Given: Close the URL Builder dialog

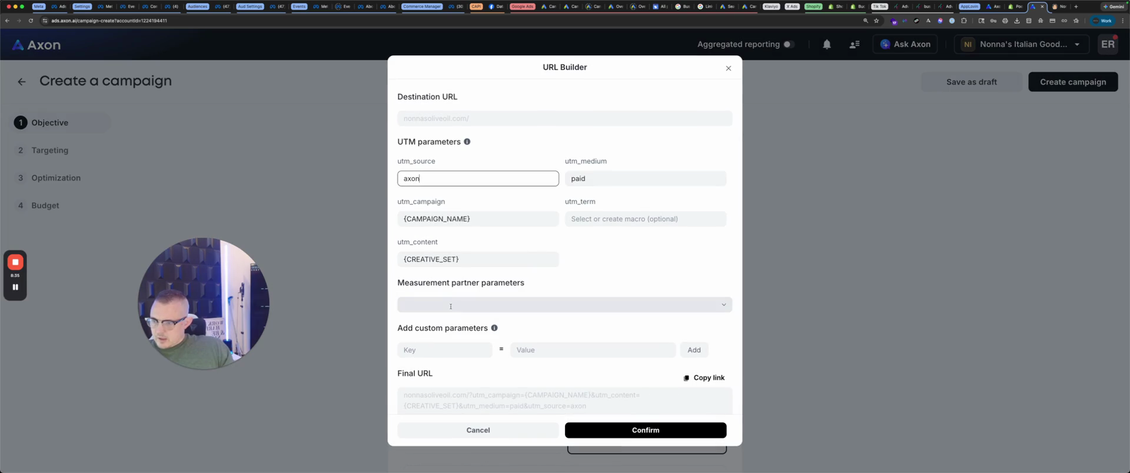Looking at the screenshot, I should [x=728, y=68].
